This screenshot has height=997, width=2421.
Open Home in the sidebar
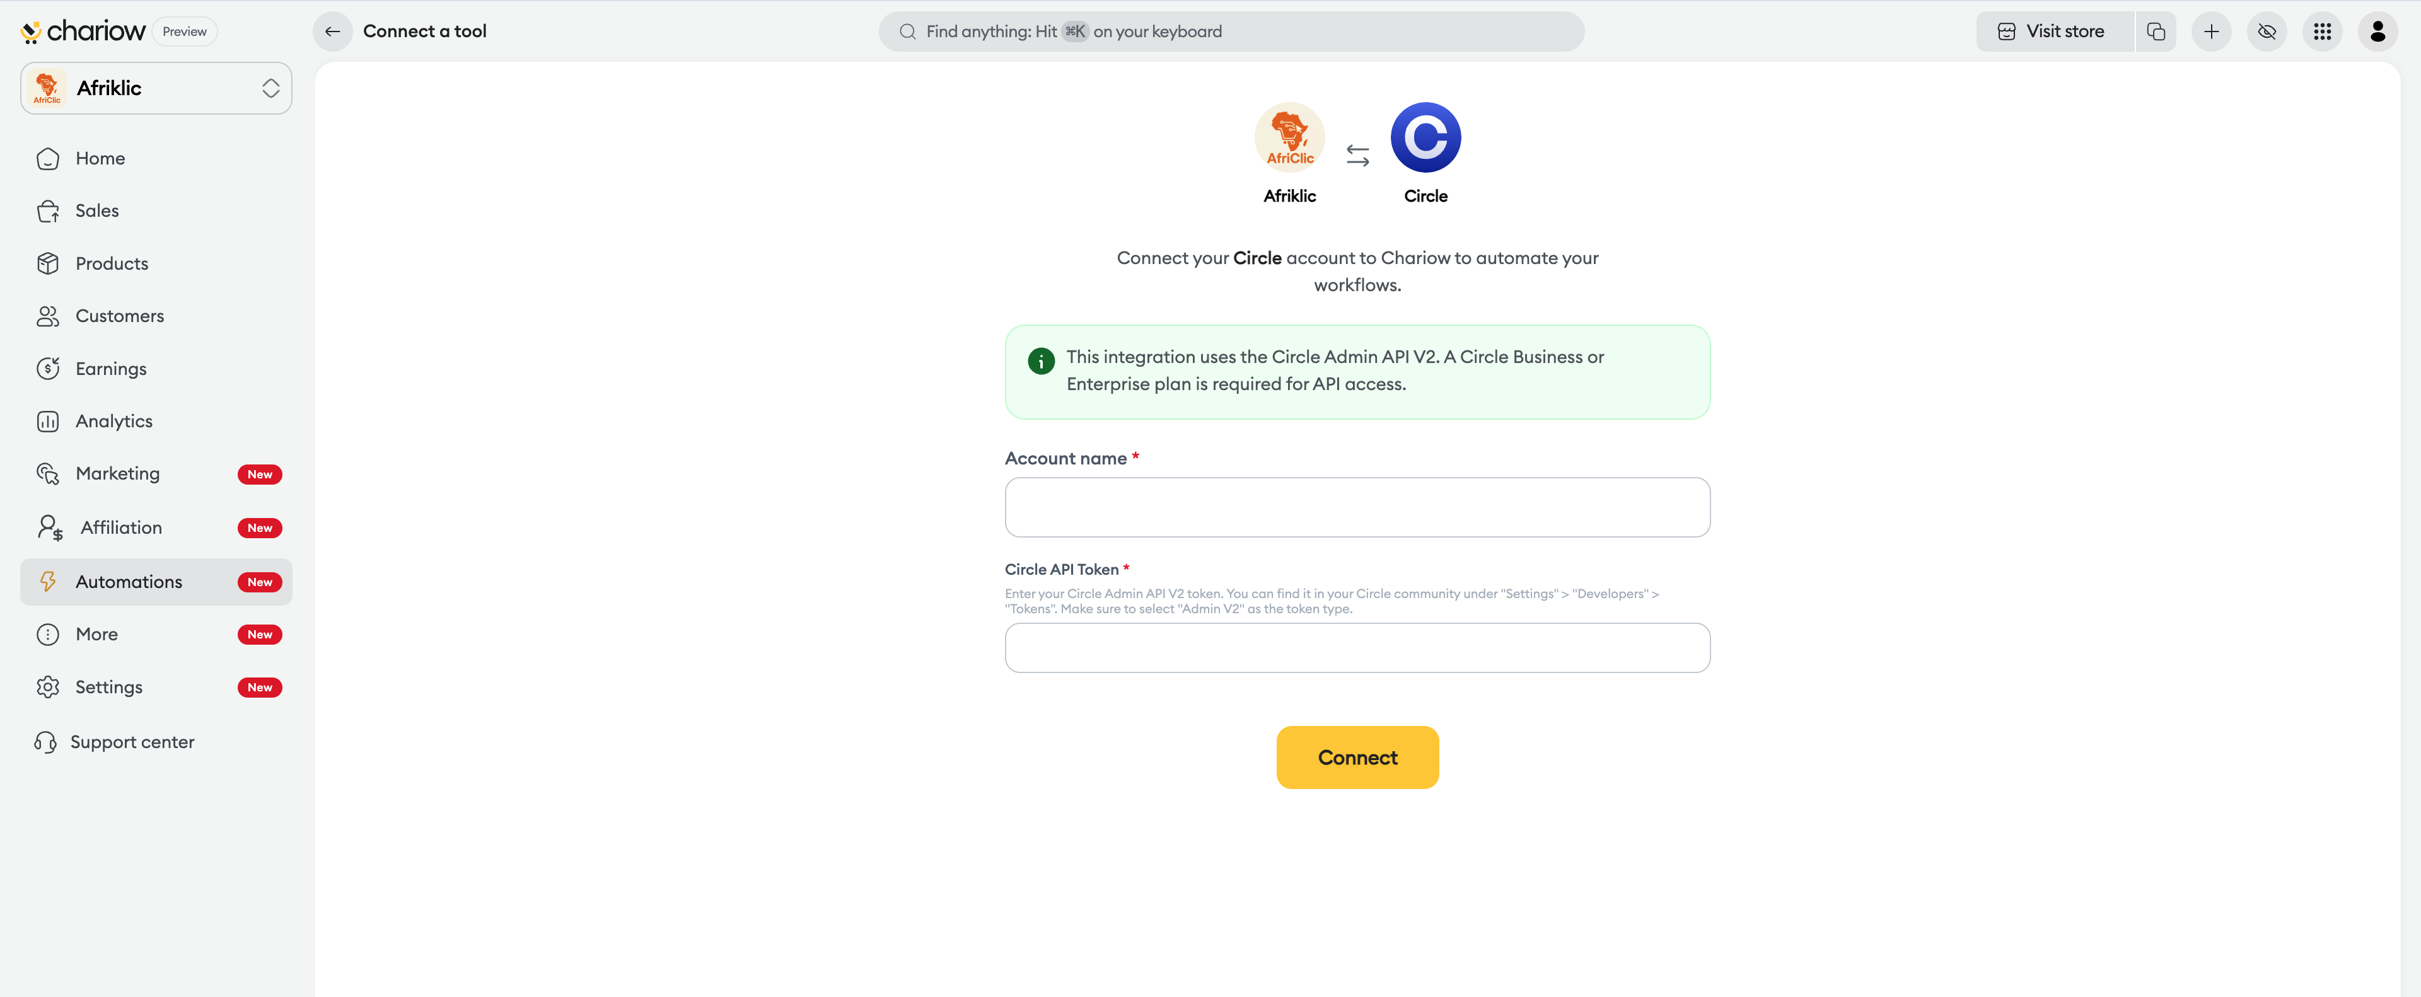[100, 158]
